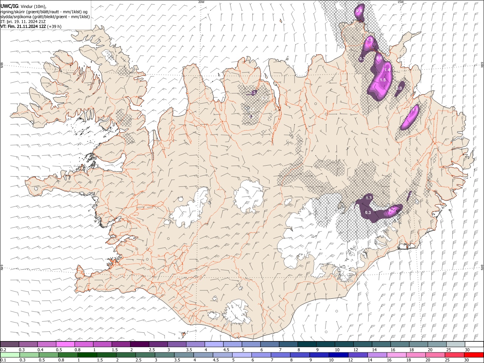The image size is (484, 363).
Task: Click the Hofsjökull white glacier in central Iceland
Action: pyautogui.click(x=249, y=195)
